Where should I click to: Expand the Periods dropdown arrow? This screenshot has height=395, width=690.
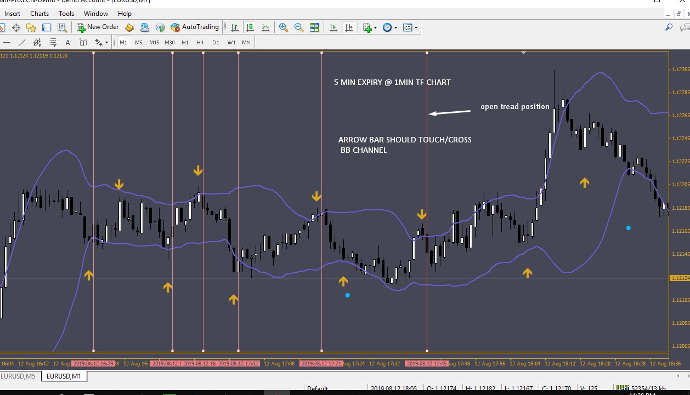[395, 27]
